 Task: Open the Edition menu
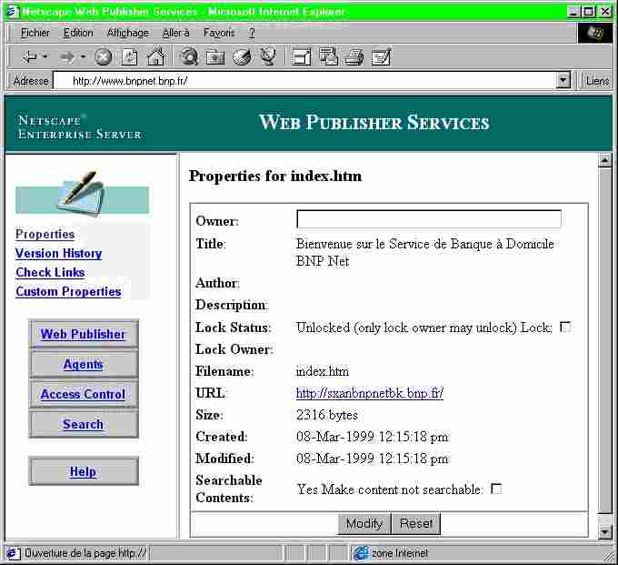click(78, 33)
